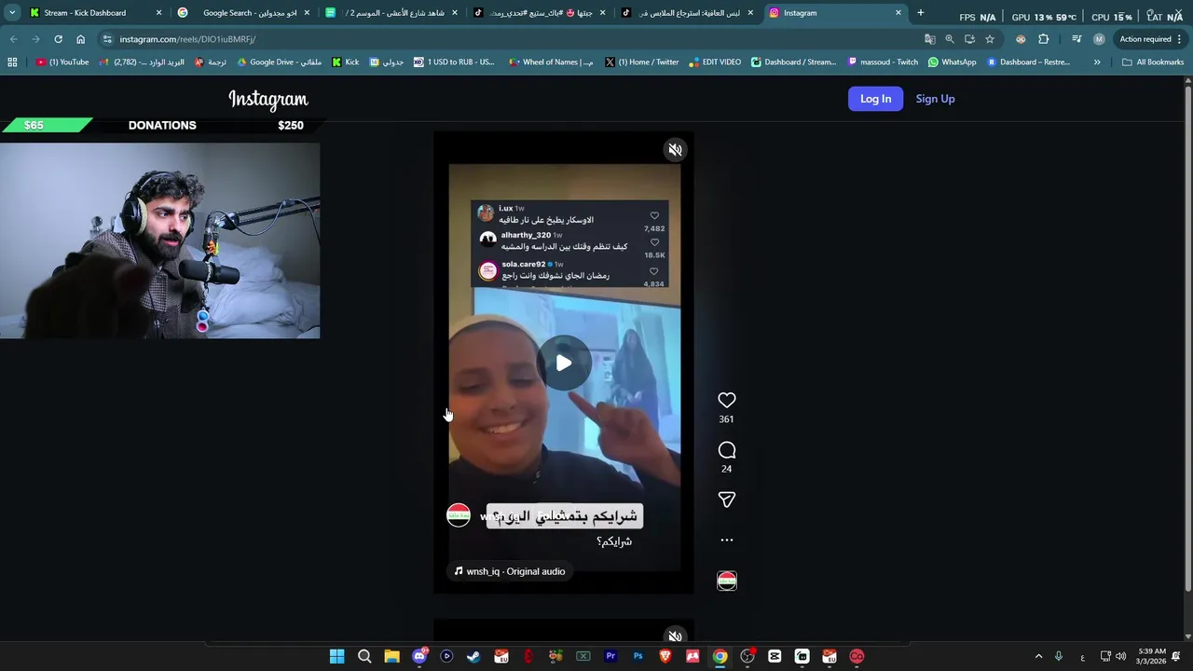The image size is (1193, 671).
Task: Open Wheel of Names bookmark
Action: (551, 62)
